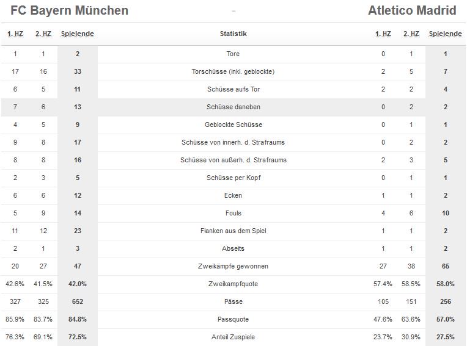467x346 pixels.
Task: Select Bayern's 2. HZ column header
Action: tap(43, 34)
